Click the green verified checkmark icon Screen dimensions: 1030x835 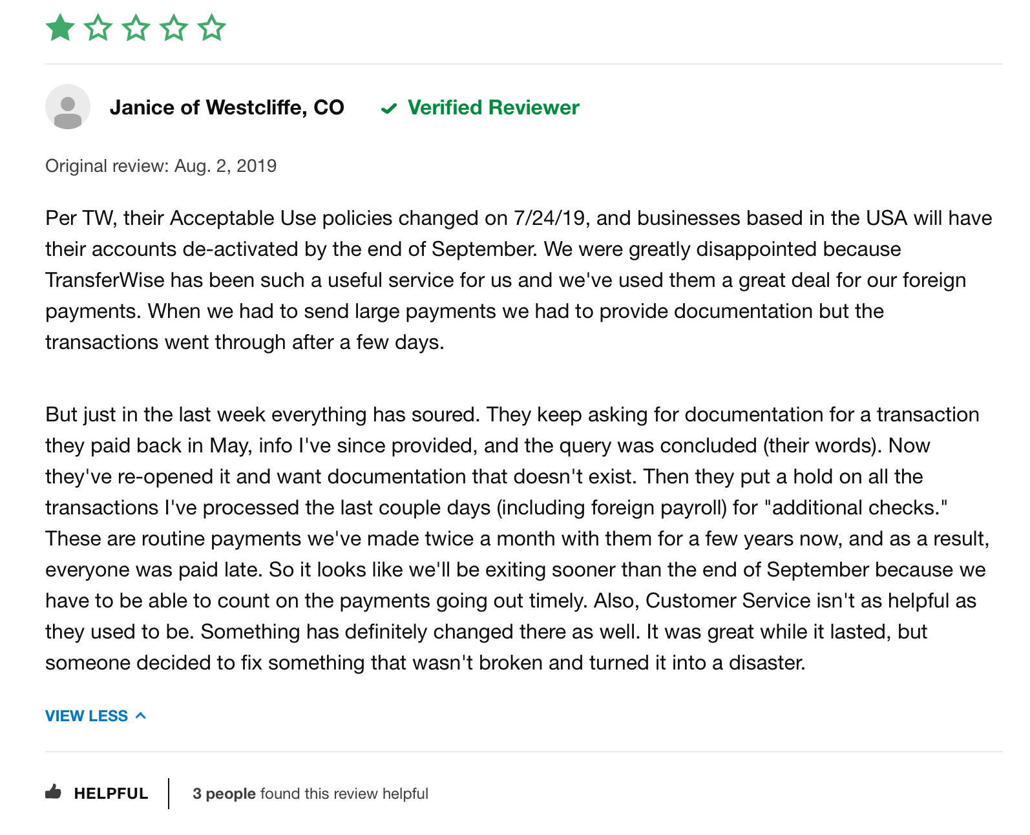pos(389,109)
